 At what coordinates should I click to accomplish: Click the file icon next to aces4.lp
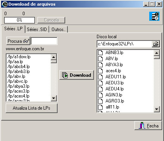coord(100,71)
